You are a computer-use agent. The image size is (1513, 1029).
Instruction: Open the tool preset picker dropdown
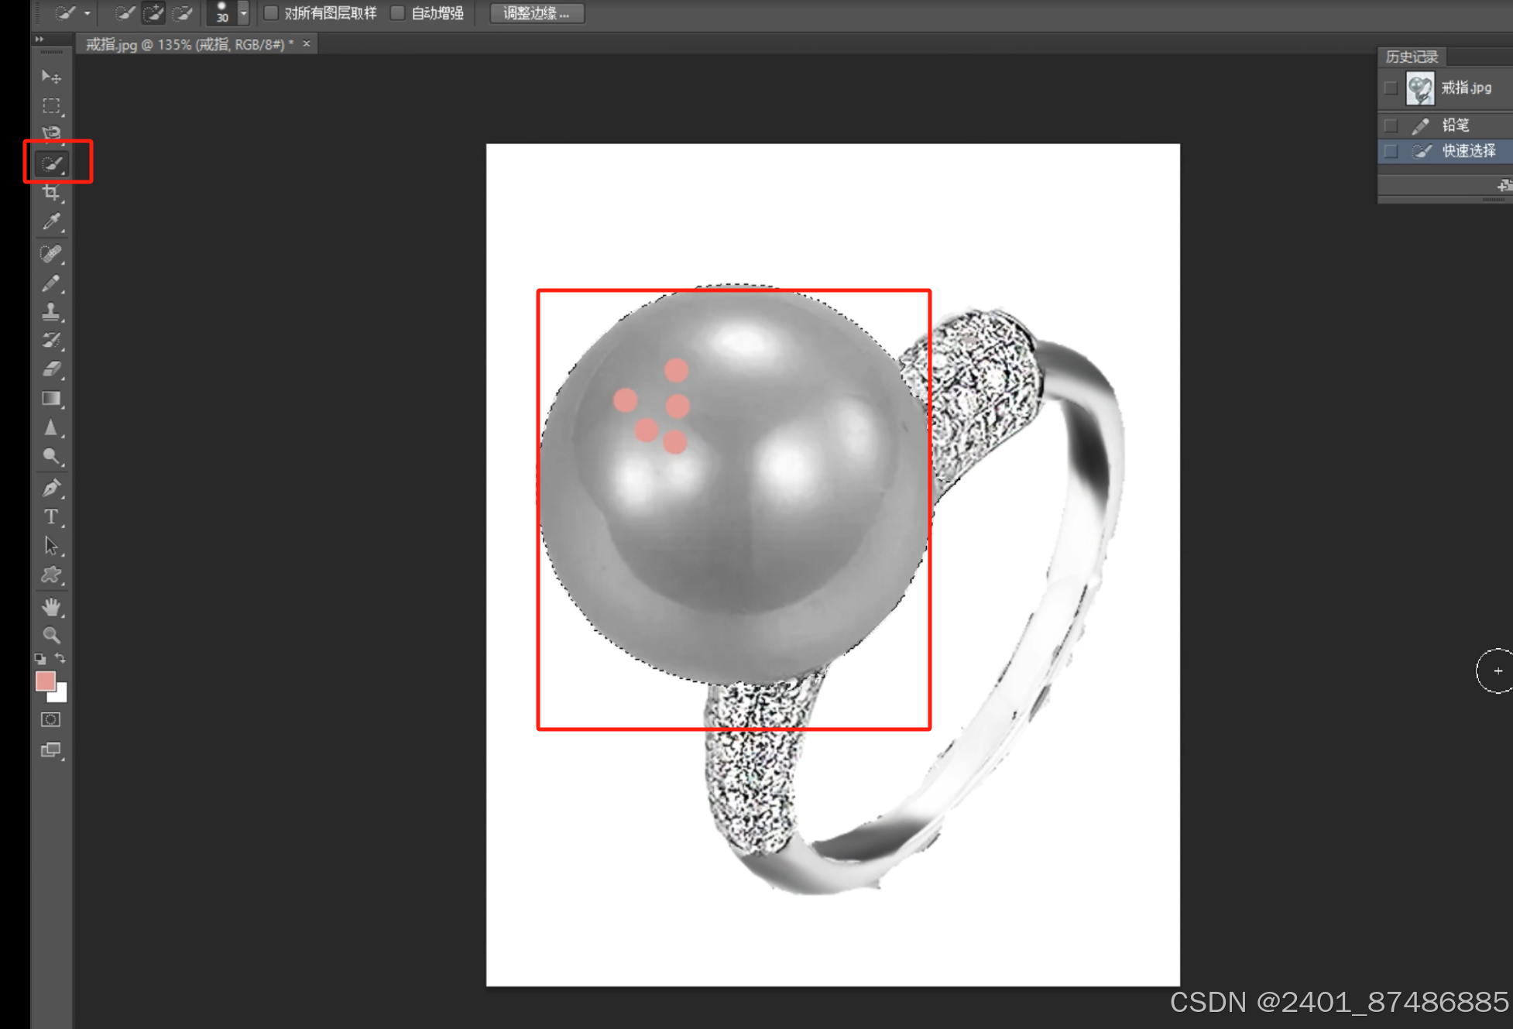coord(87,13)
